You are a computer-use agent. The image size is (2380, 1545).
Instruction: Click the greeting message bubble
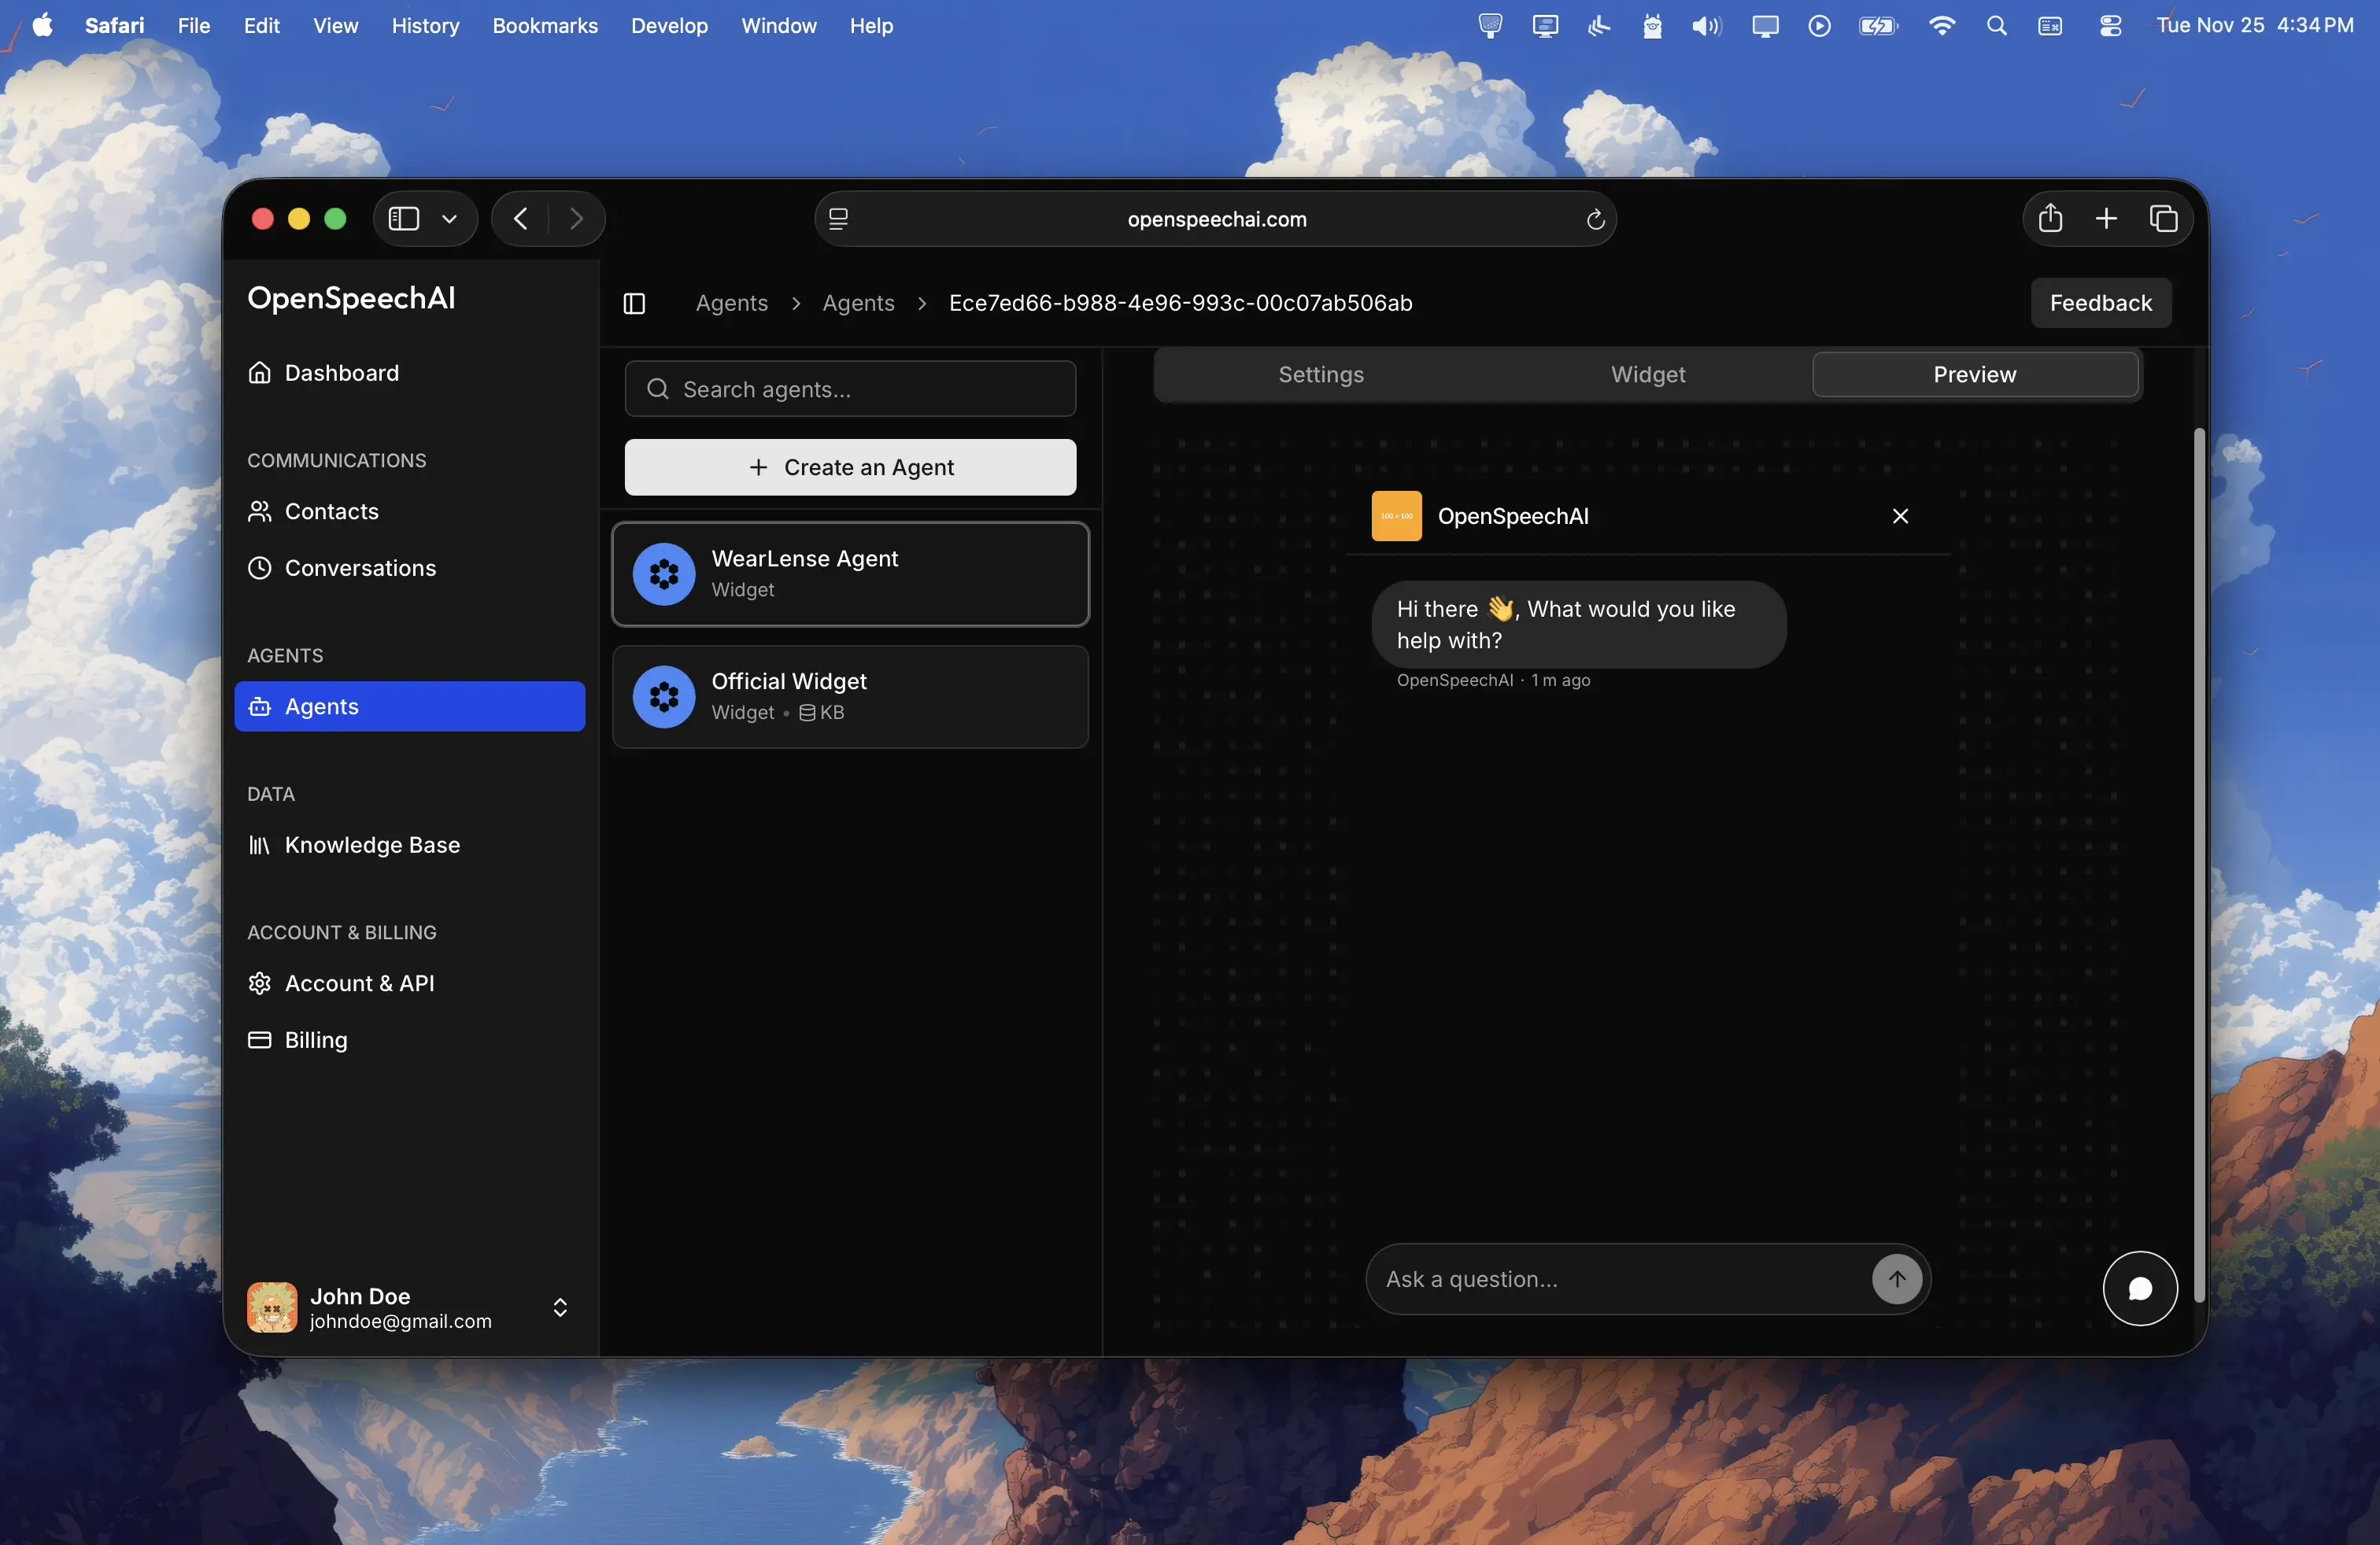click(1578, 625)
